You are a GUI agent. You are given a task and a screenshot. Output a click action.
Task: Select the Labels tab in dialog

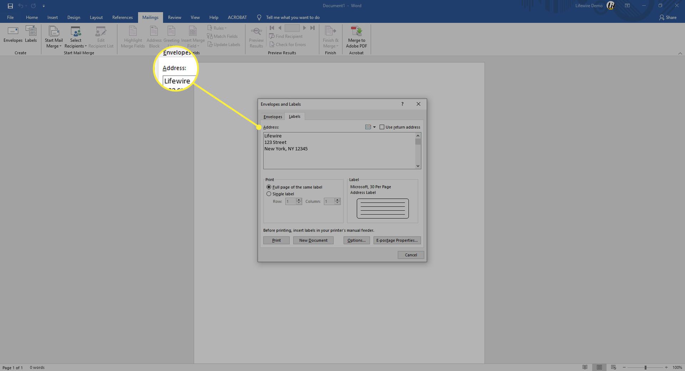click(x=294, y=116)
